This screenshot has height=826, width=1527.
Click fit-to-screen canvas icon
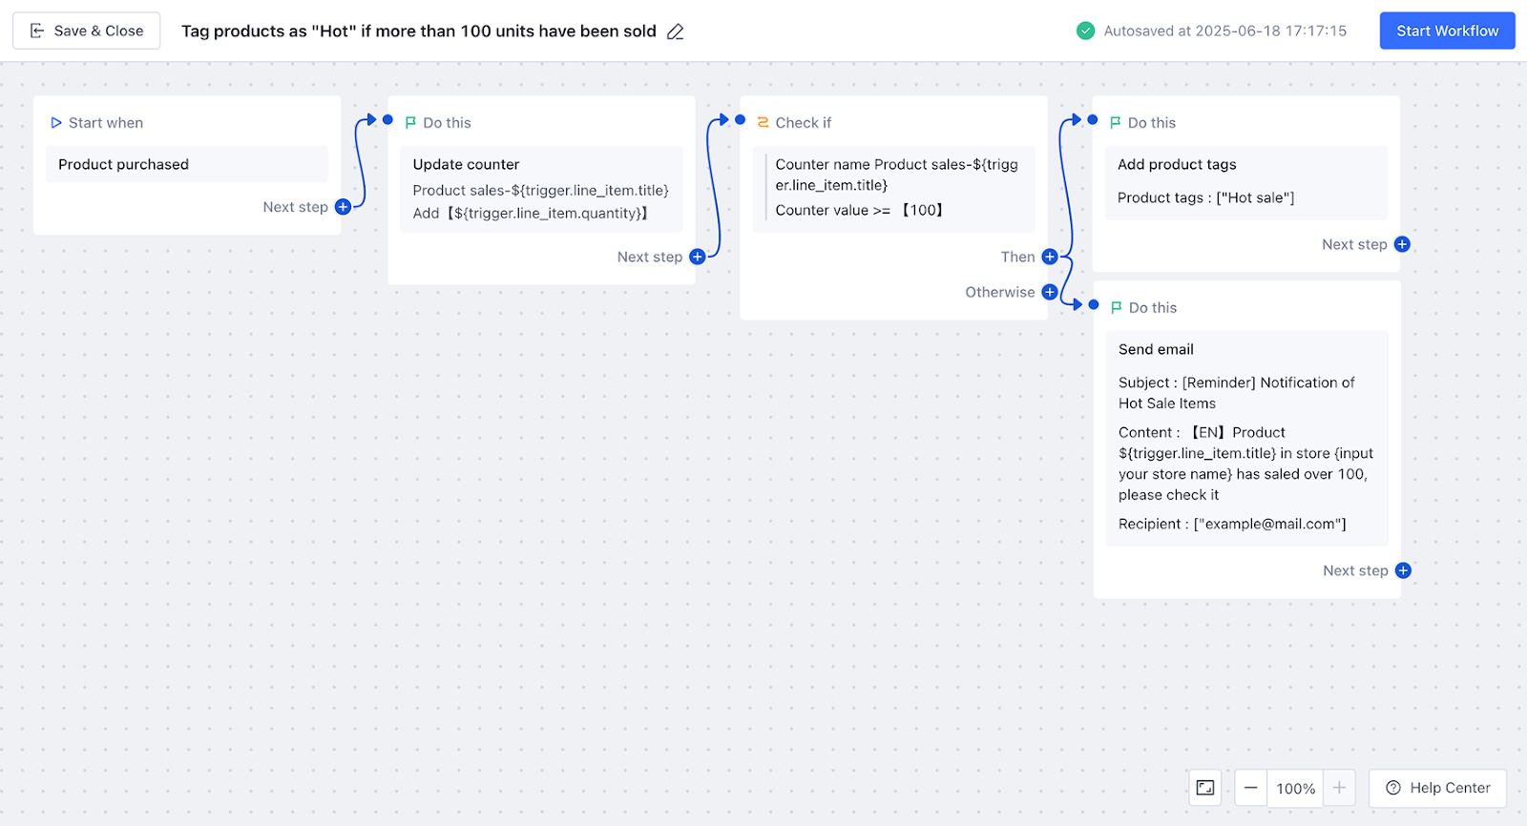(x=1205, y=788)
